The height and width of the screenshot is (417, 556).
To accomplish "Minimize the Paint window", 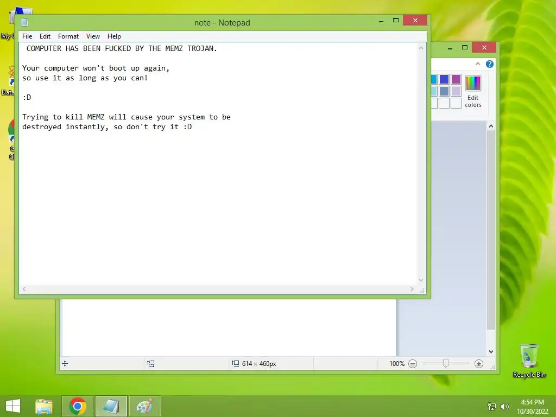I will (450, 48).
